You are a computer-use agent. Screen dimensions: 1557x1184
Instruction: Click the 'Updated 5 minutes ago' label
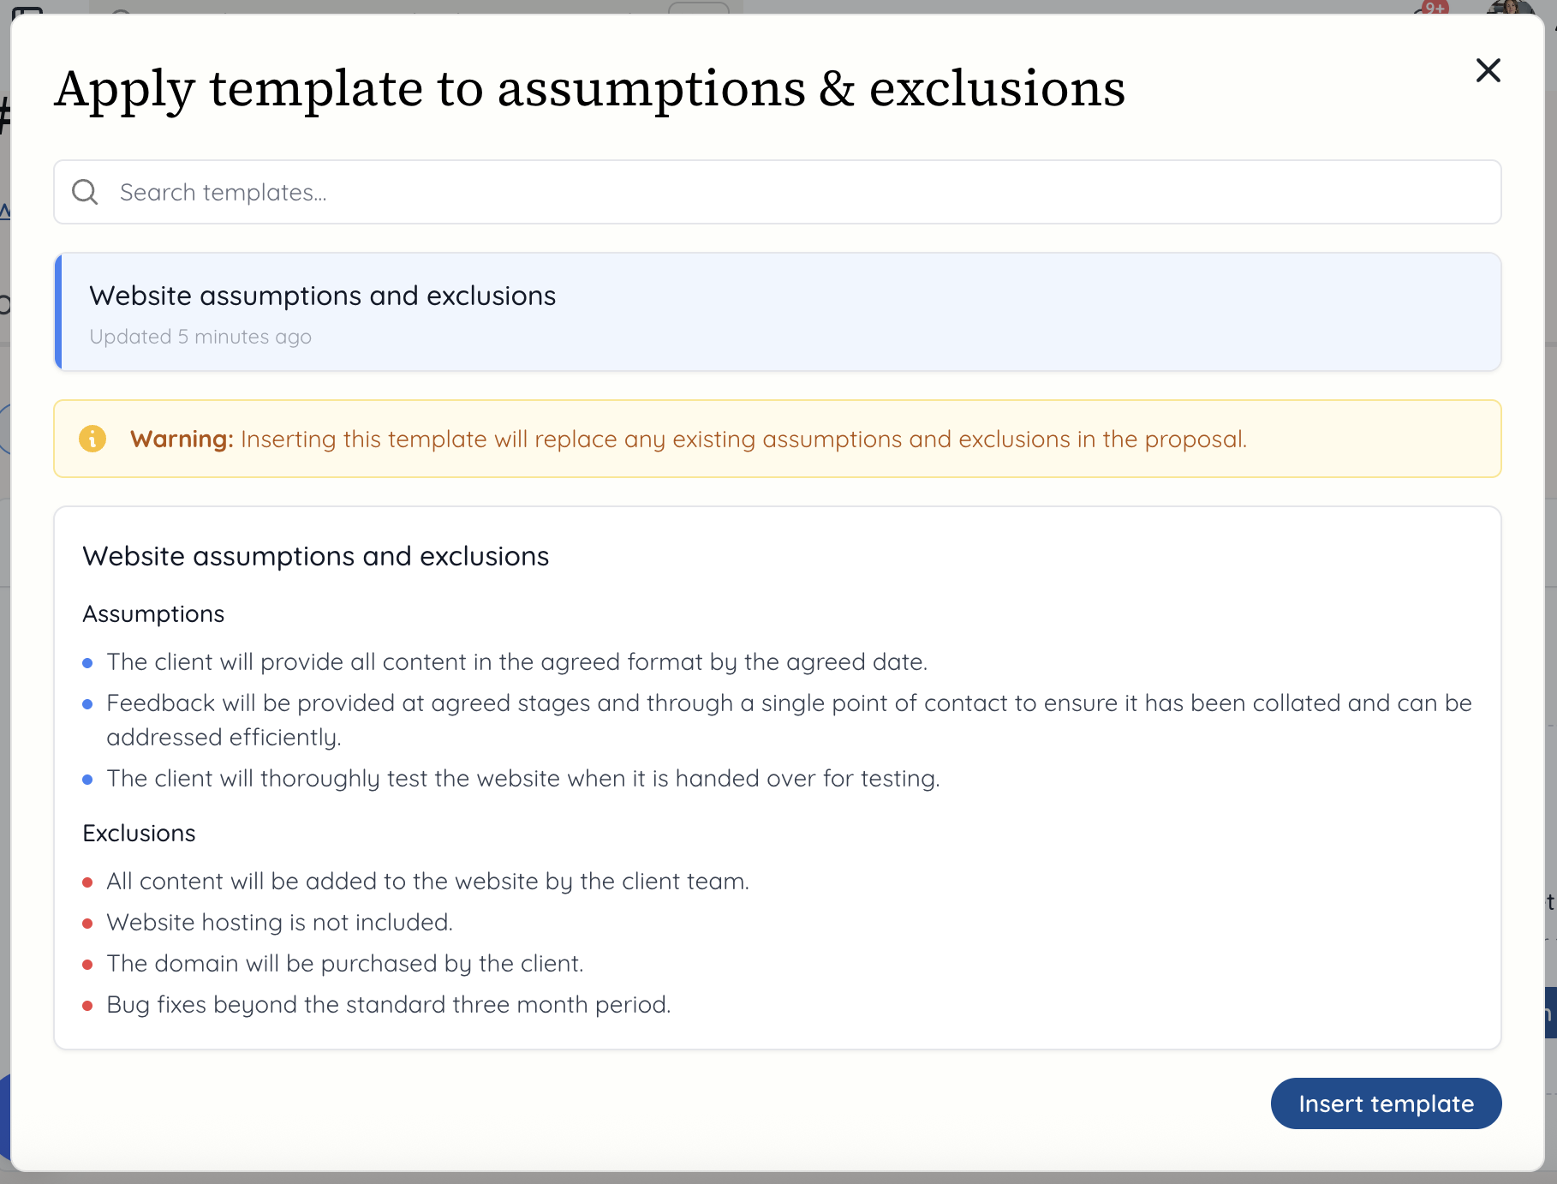[x=201, y=337]
